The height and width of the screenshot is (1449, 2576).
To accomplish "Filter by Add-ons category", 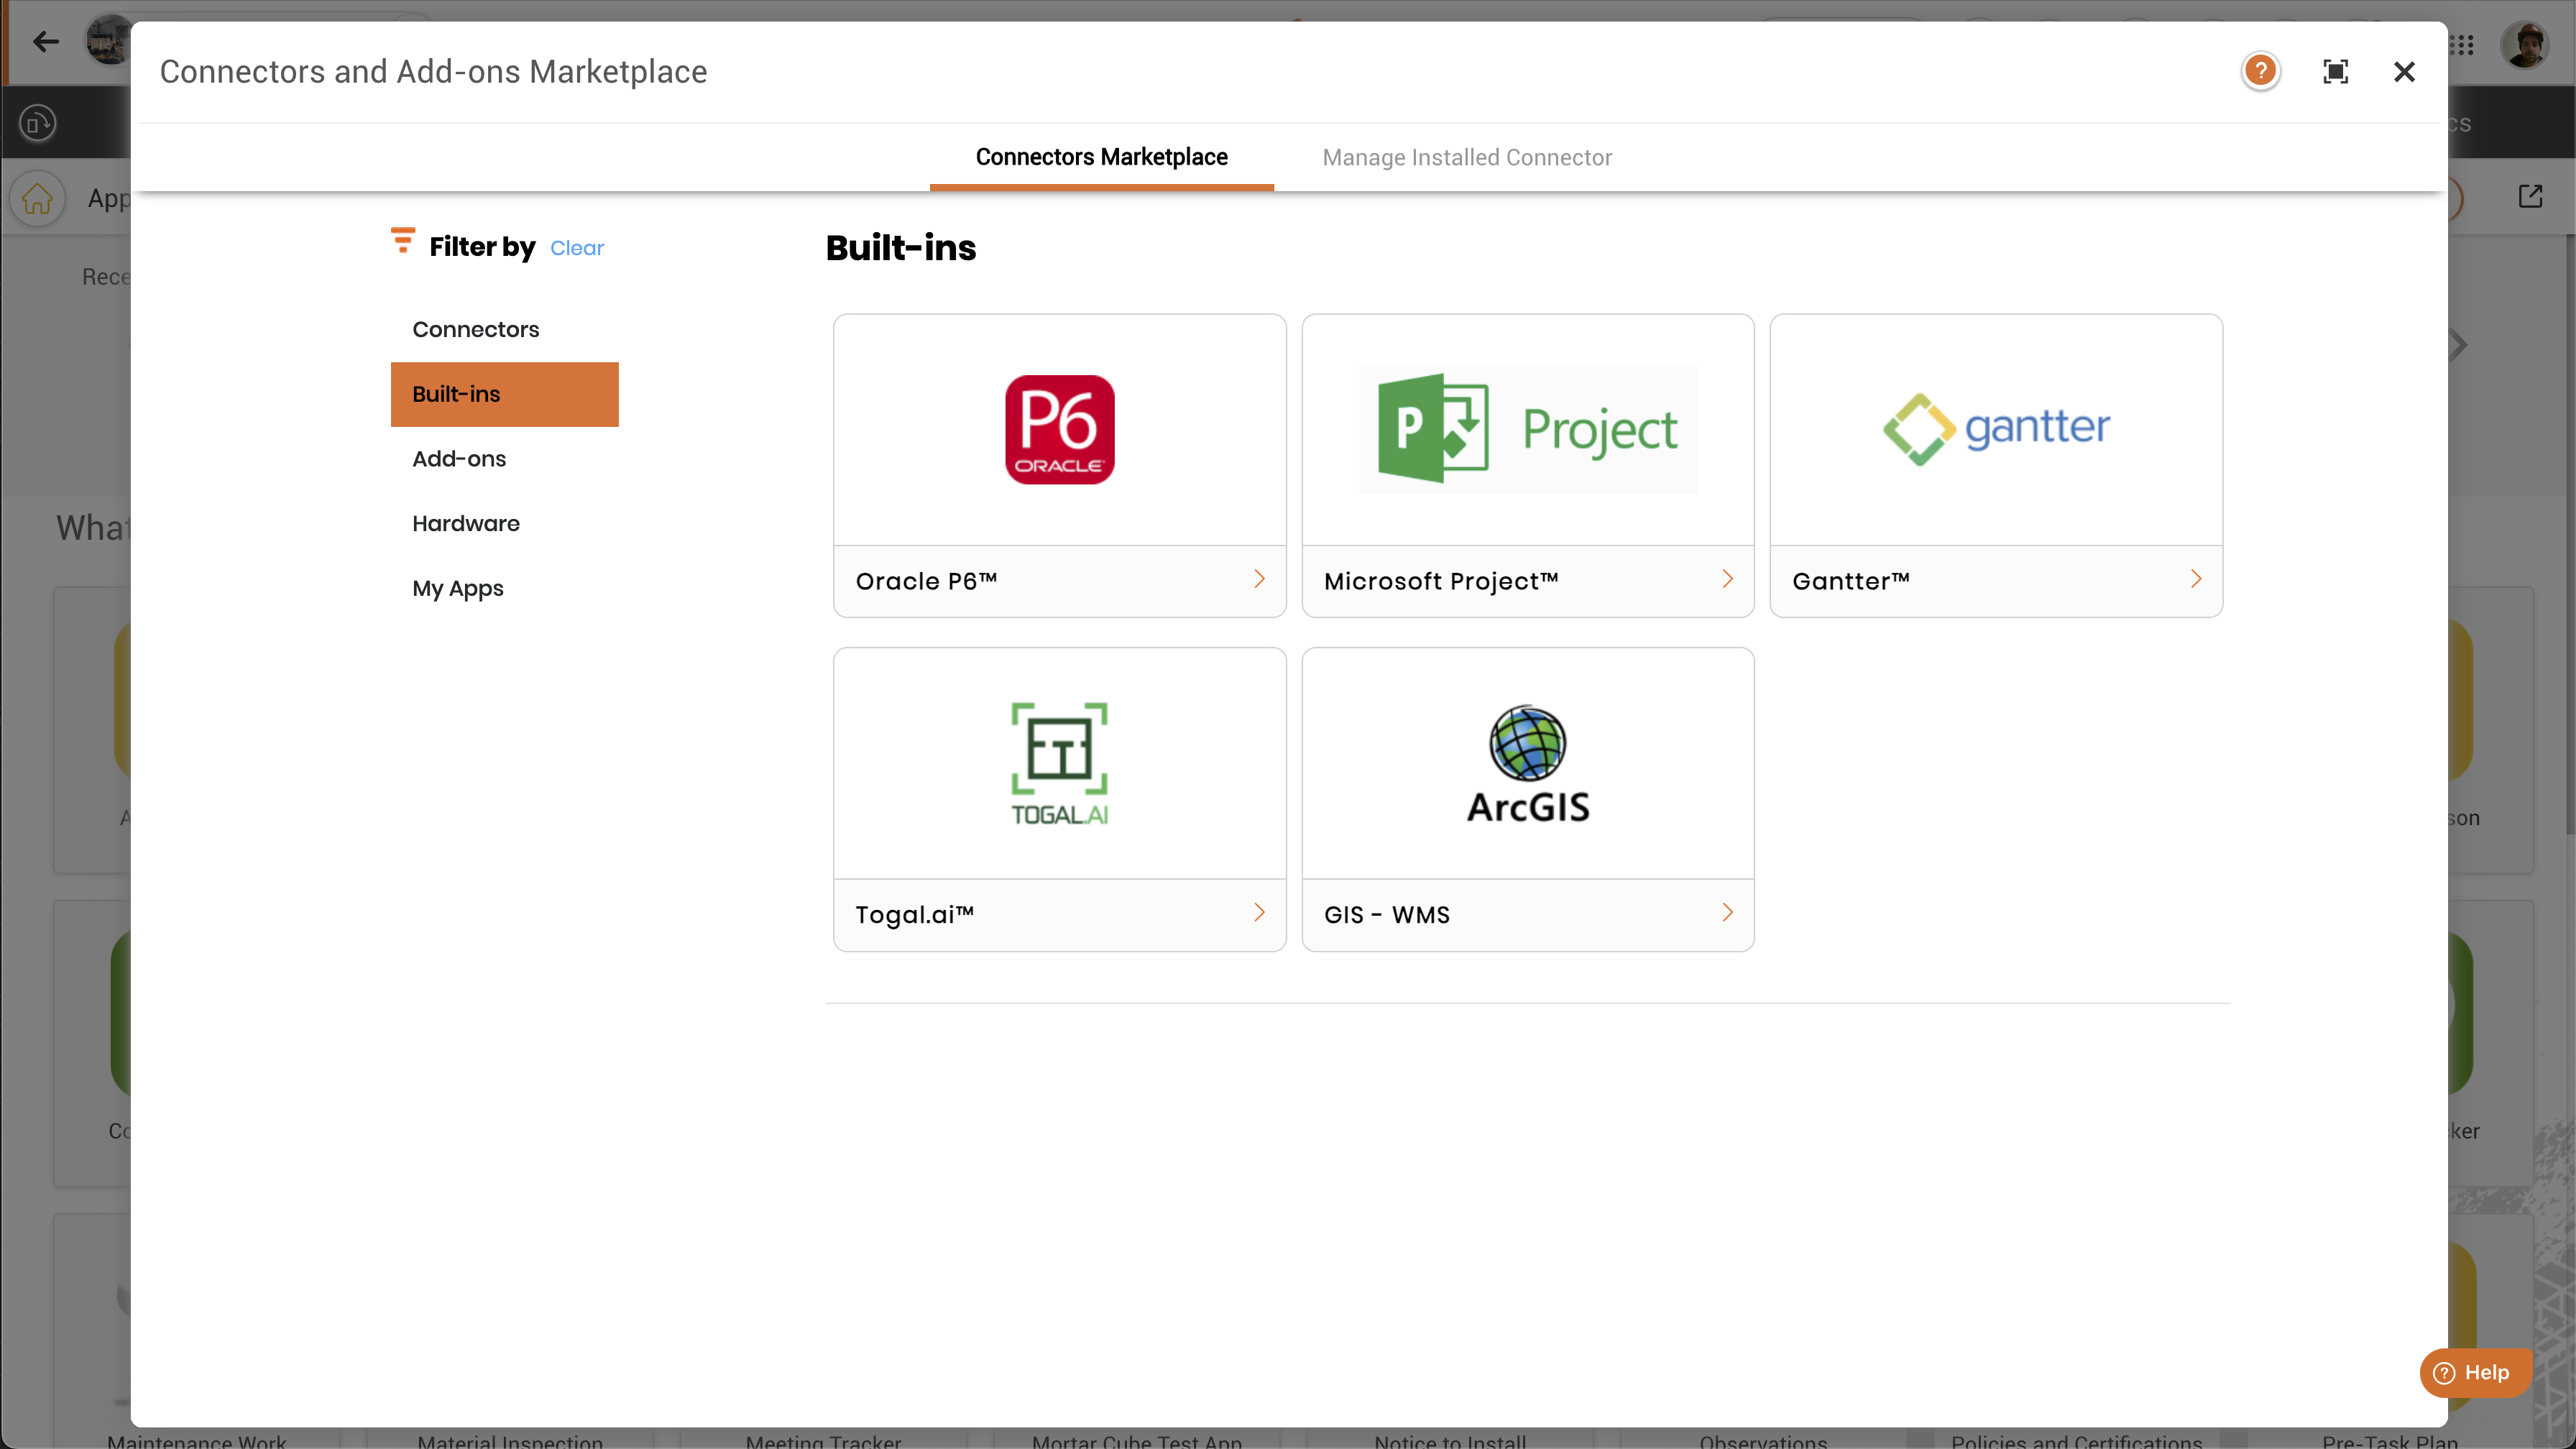I will (459, 459).
